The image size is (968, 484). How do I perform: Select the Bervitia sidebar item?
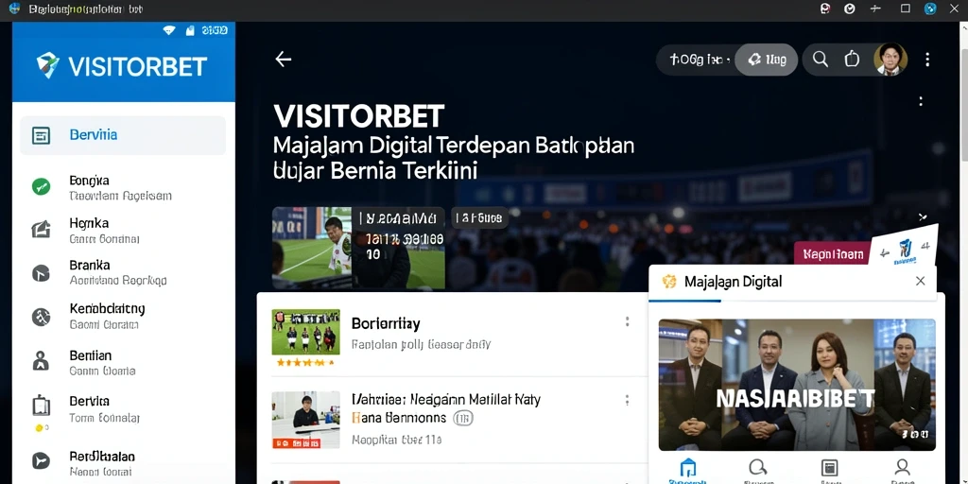(123, 135)
